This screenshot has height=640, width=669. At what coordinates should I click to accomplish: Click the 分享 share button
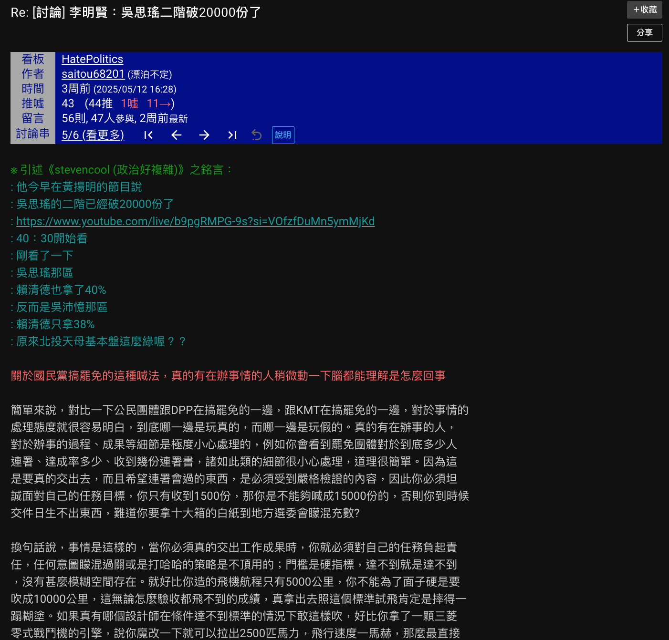tap(644, 32)
